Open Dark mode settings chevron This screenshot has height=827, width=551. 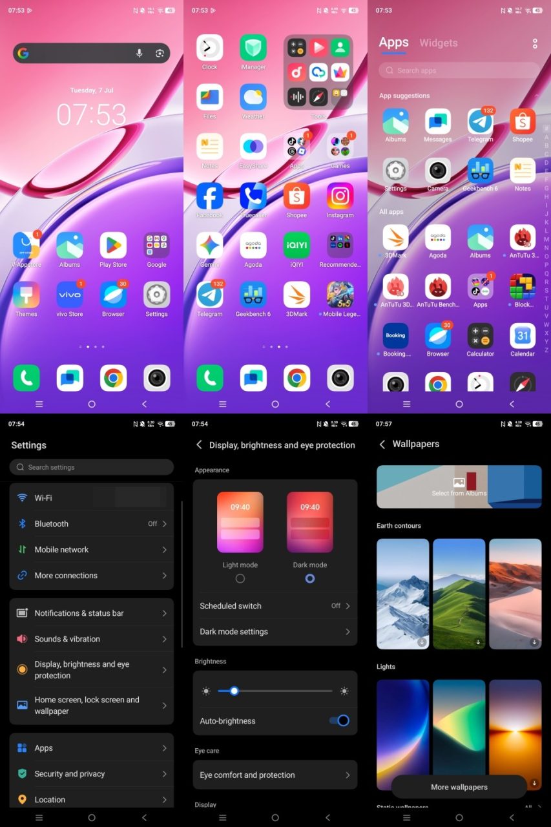point(348,632)
